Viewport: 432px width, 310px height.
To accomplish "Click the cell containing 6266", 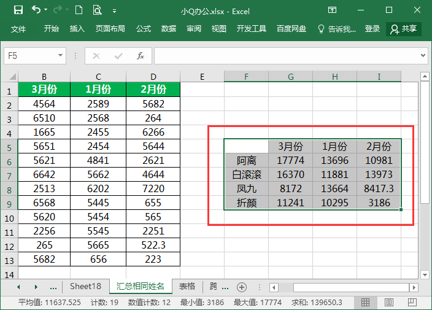I will click(153, 132).
